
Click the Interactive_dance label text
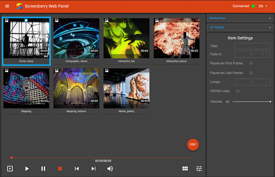click(176, 61)
